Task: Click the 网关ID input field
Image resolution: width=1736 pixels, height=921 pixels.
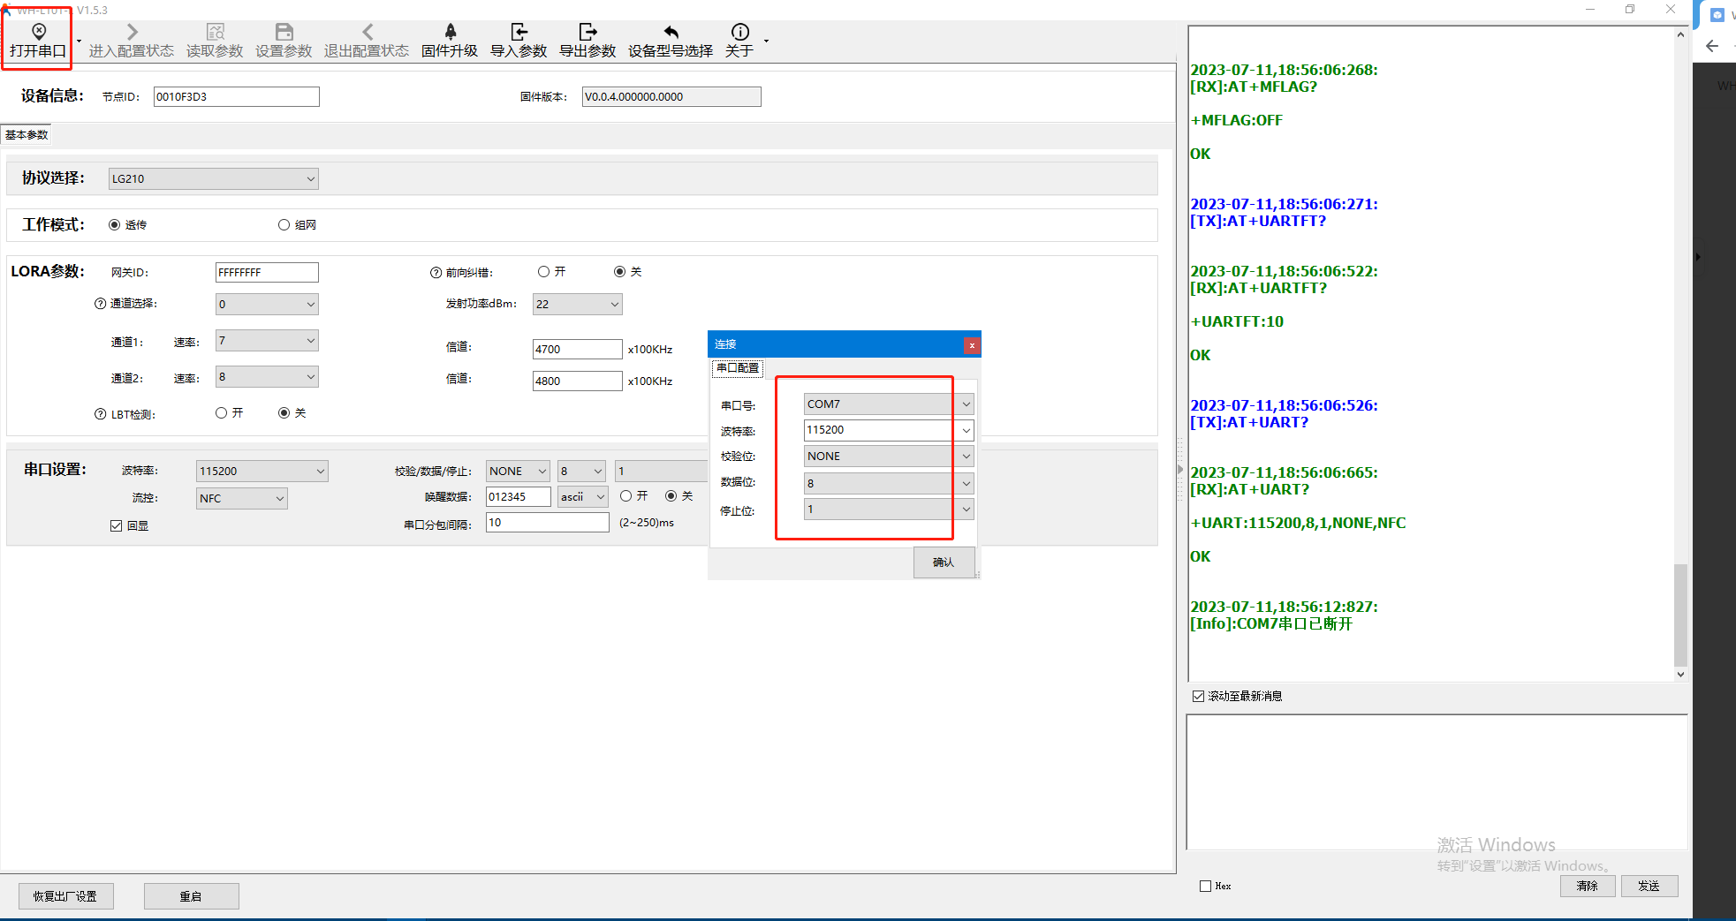Action: (266, 273)
